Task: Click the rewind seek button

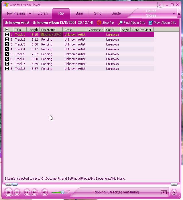Action: click(x=8, y=184)
